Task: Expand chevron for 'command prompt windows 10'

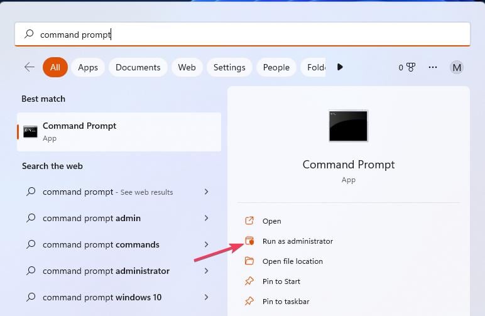Action: 206,297
